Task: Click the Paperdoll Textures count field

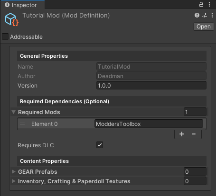Action: coord(195,181)
